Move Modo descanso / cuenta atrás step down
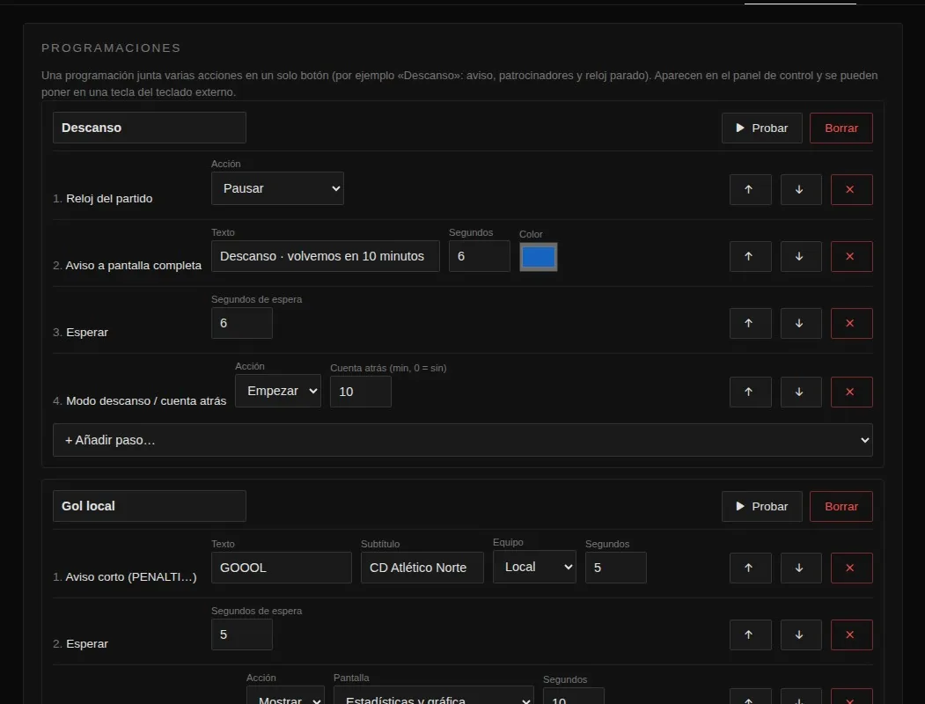 pyautogui.click(x=801, y=392)
